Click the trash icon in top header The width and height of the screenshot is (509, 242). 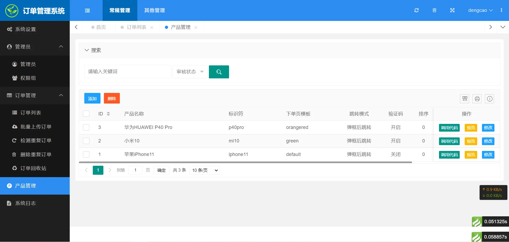pos(434,10)
